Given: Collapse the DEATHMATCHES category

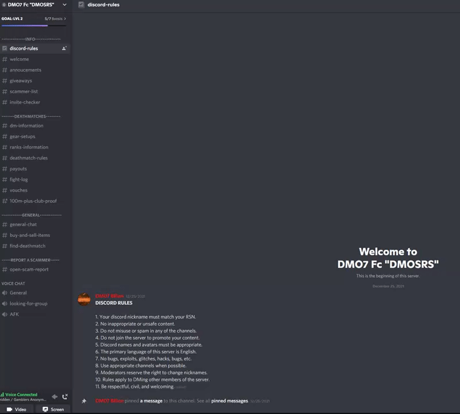Looking at the screenshot, I should (31, 117).
